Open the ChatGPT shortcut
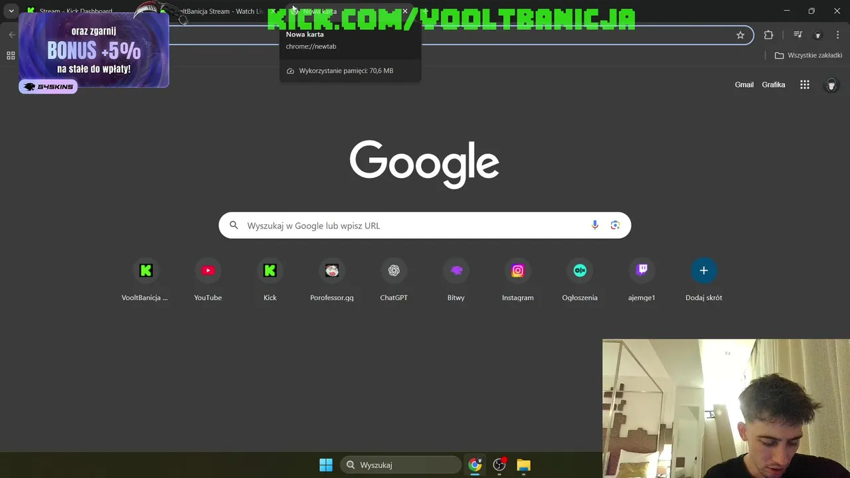Viewport: 850px width, 478px height. coord(394,280)
